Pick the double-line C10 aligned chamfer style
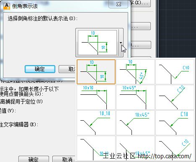This screenshot has width=196, height=162. pyautogui.click(x=175, y=97)
